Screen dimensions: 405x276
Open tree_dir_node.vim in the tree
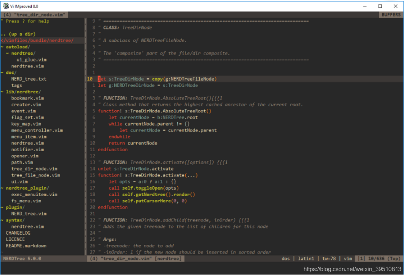35,169
